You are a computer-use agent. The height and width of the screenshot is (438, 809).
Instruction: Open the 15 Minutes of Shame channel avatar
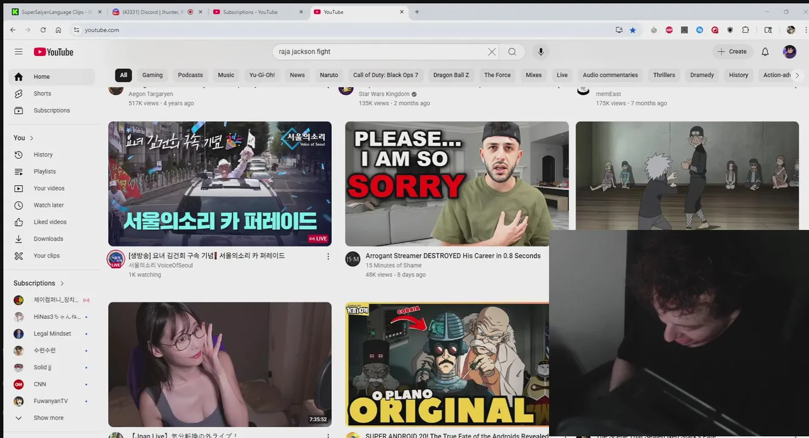point(353,259)
